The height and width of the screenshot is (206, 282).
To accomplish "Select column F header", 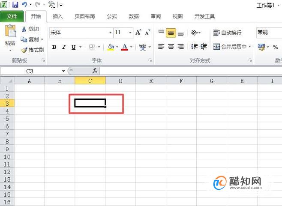I will click(x=181, y=81).
